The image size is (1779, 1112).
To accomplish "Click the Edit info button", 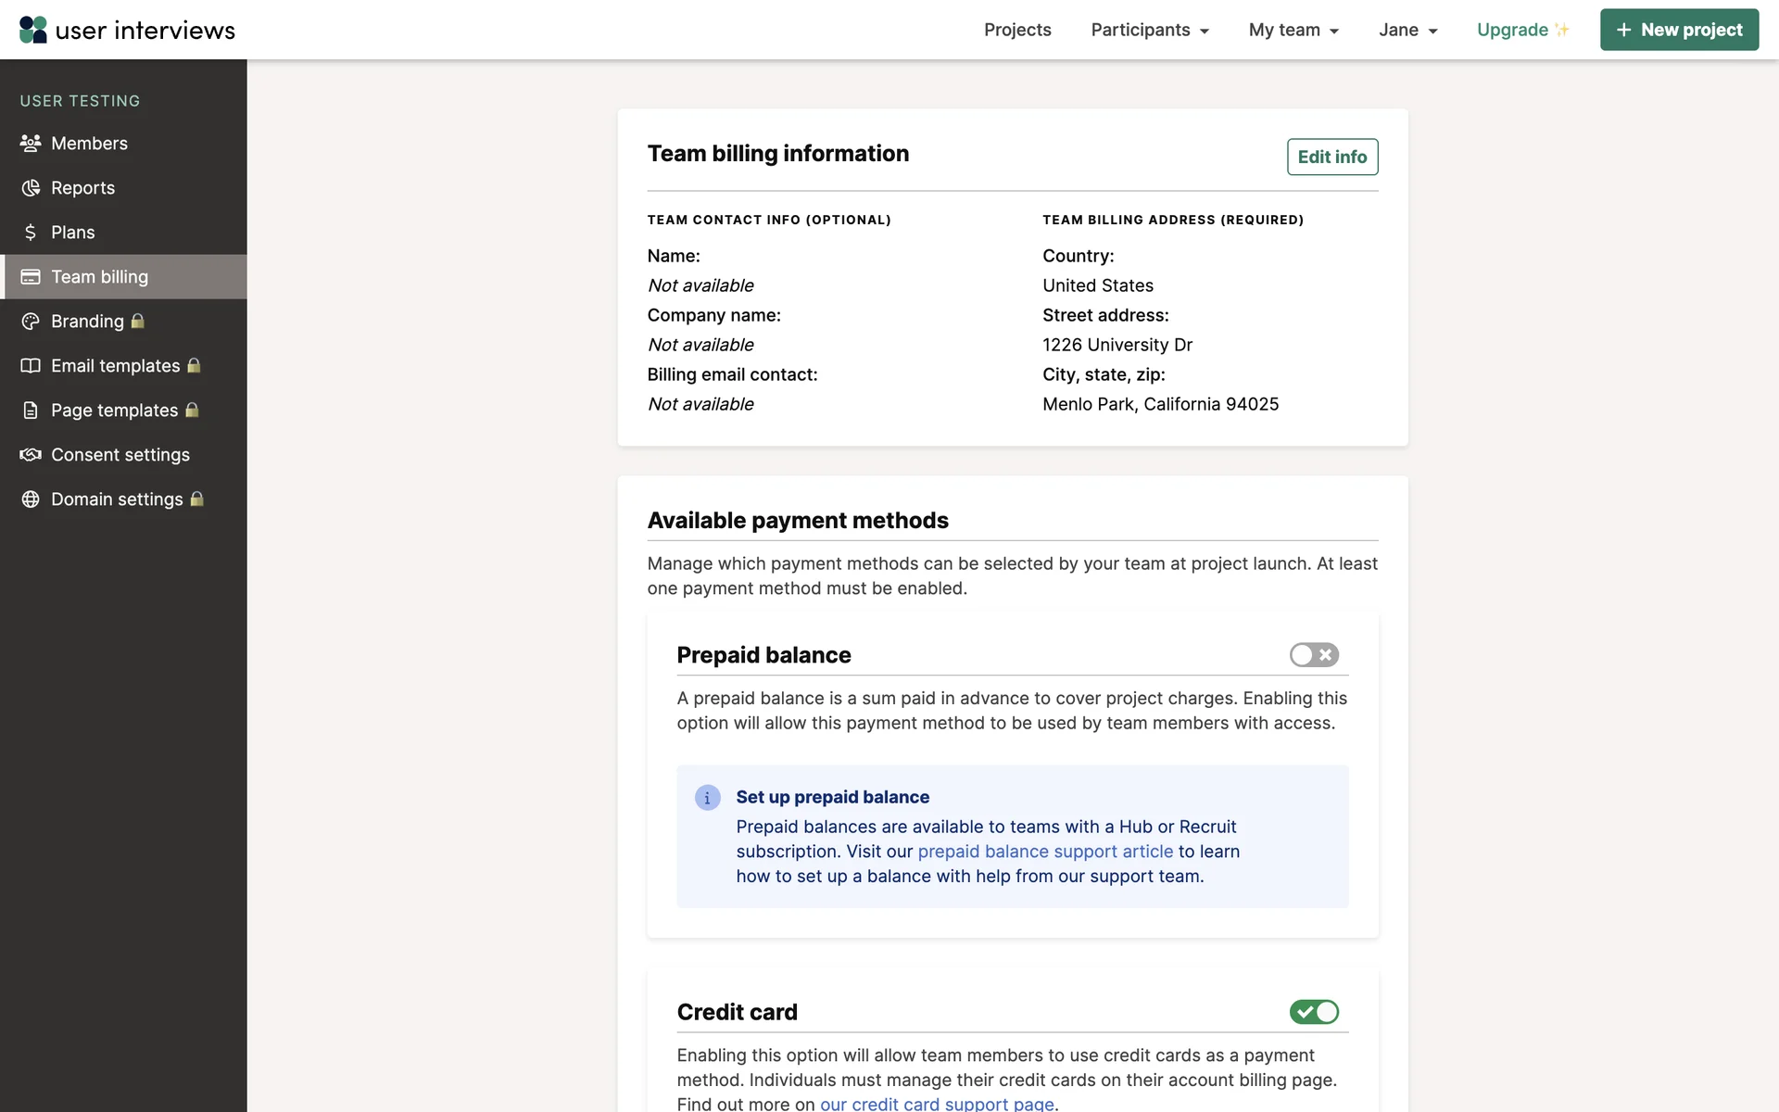I will (1331, 157).
